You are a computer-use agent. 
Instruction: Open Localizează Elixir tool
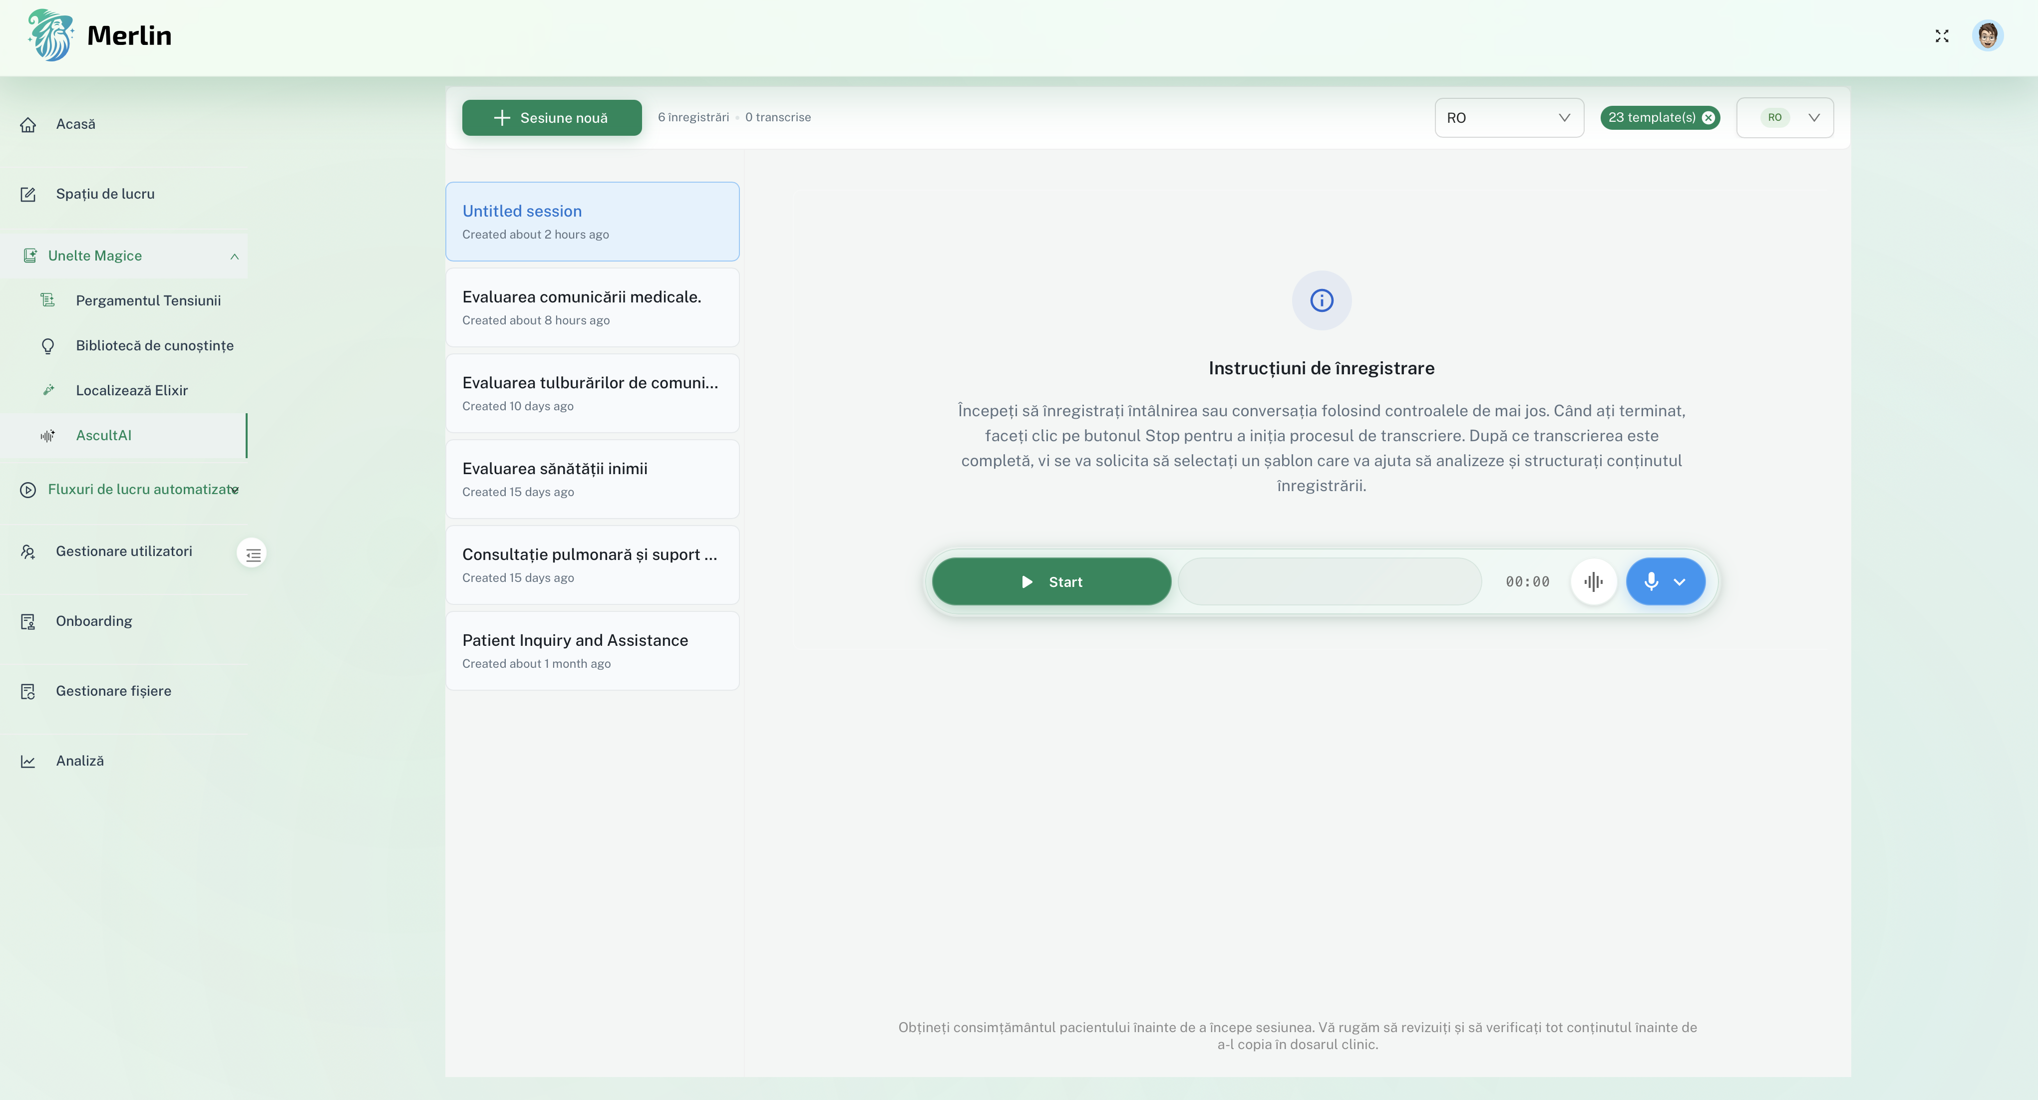tap(131, 391)
